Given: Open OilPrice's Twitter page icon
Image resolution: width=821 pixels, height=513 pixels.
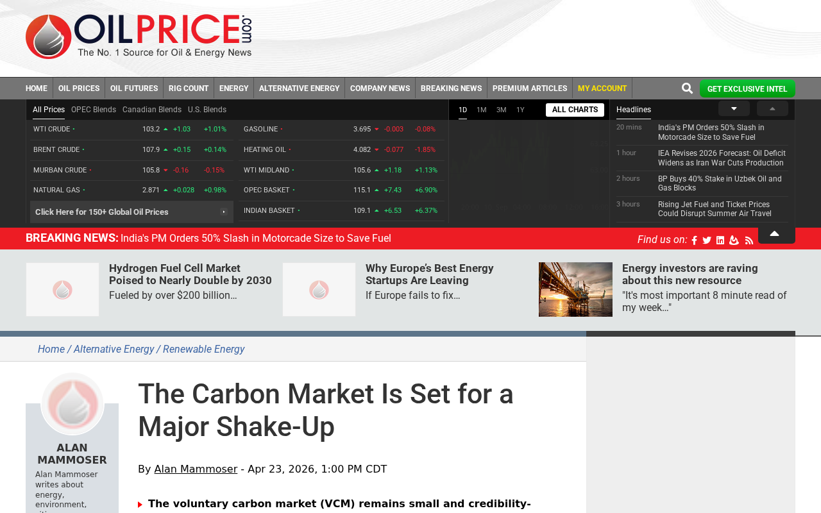Looking at the screenshot, I should coord(707,240).
